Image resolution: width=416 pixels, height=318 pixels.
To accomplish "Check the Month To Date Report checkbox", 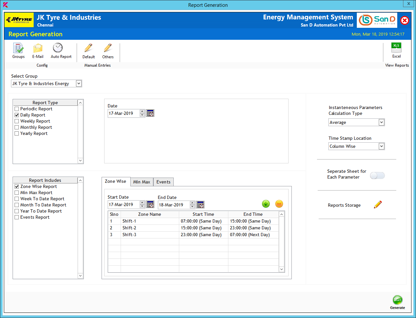I will 17,205.
